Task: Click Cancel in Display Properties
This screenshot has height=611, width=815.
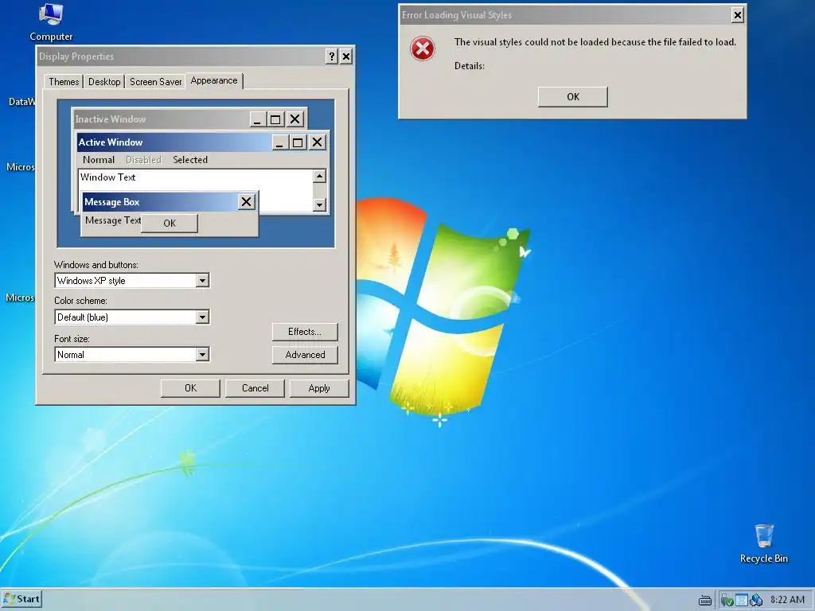Action: point(255,388)
